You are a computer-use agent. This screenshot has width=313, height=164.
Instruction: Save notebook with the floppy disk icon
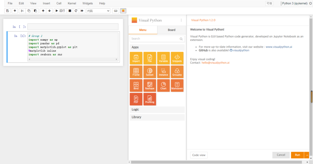[x=8, y=11]
